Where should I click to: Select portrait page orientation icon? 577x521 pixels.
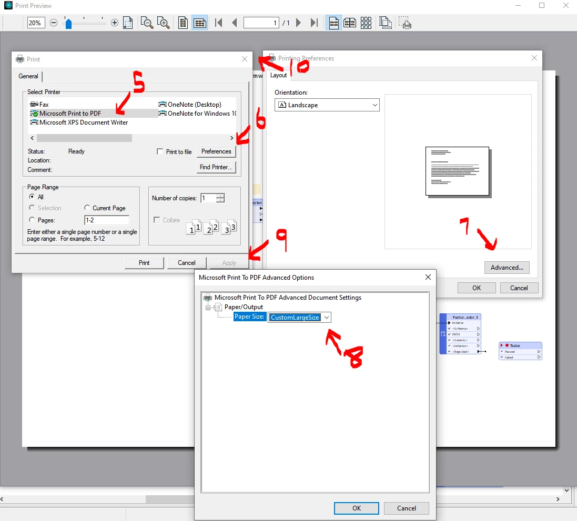click(183, 23)
